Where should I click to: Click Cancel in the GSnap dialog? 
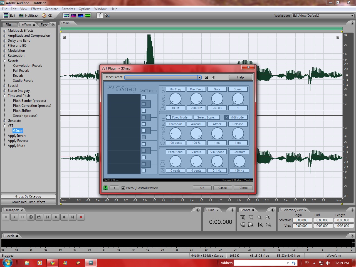click(x=223, y=188)
